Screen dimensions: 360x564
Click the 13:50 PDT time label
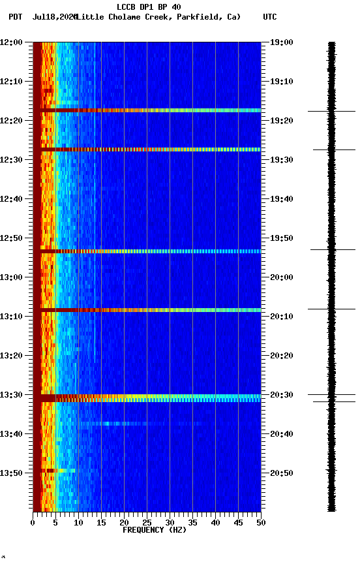coord(11,473)
